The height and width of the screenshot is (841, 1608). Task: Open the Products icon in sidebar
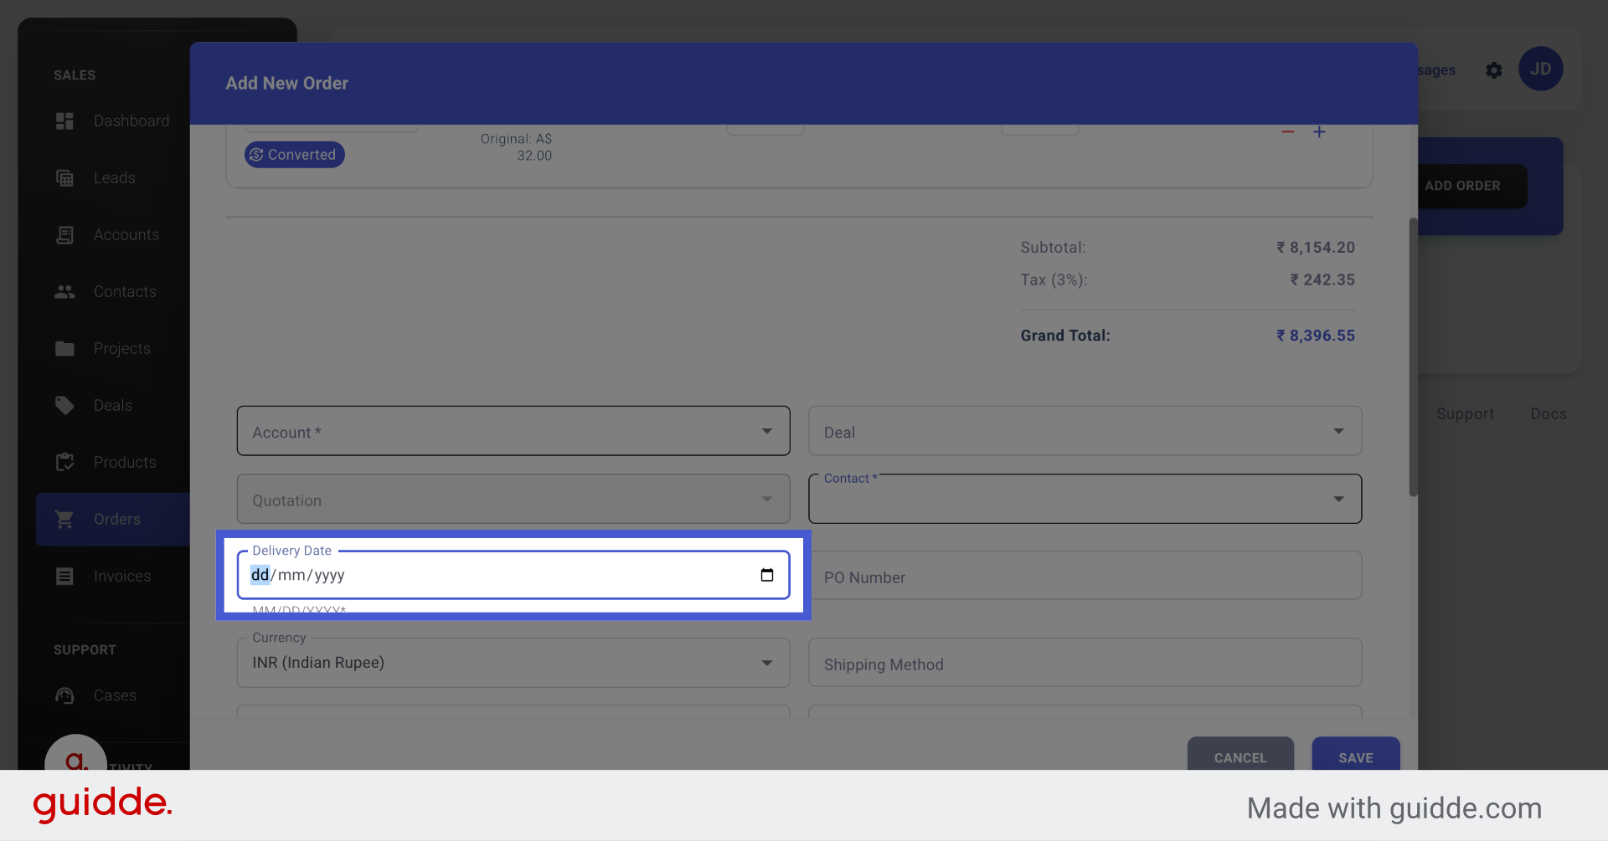[x=64, y=463]
